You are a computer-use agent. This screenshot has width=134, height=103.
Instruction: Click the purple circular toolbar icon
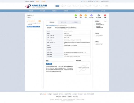click(x=91, y=15)
